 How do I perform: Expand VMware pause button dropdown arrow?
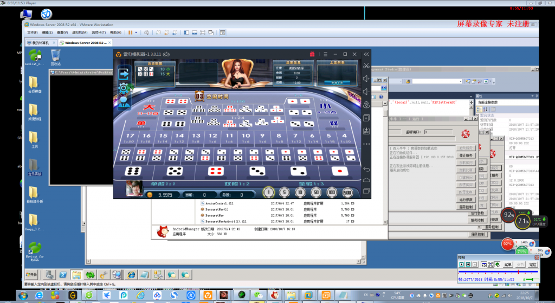pos(136,33)
